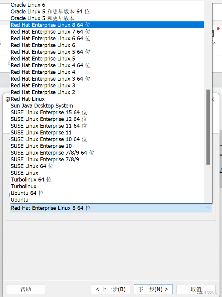This screenshot has height=297, width=222.
Task: Collapse the version combo box showing Red Hat Enterprise Linux 8
Action: [x=111, y=208]
